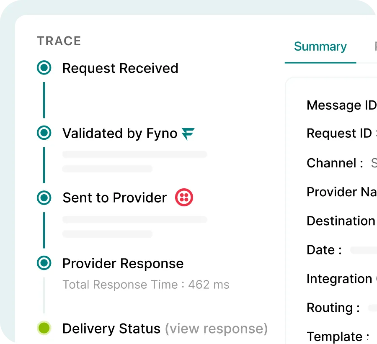Click the Delivery Status text

click(x=111, y=329)
